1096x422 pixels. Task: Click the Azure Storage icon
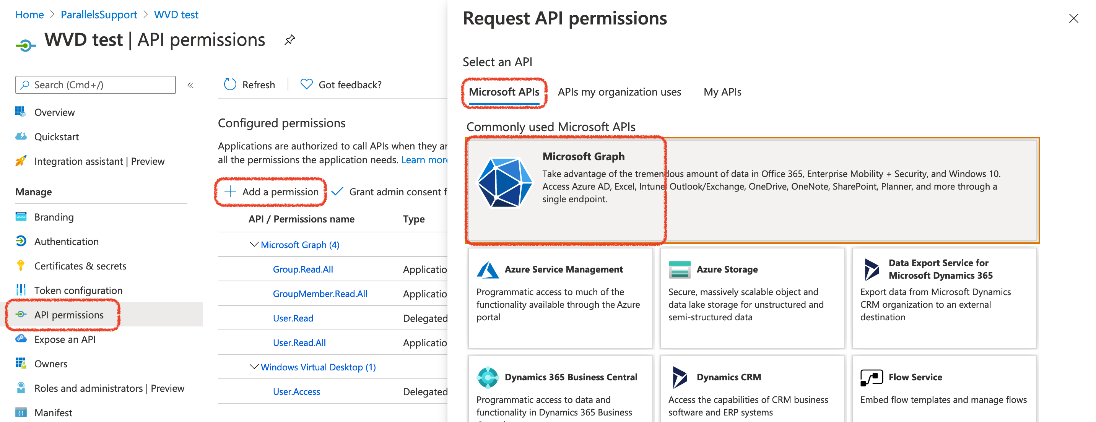point(680,270)
